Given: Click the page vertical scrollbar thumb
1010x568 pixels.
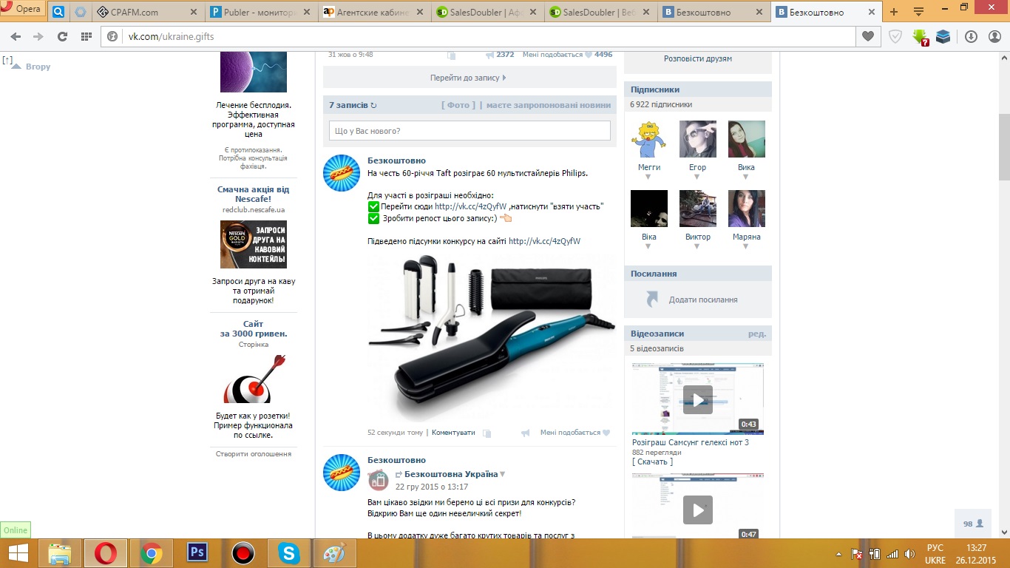Looking at the screenshot, I should click(x=1004, y=148).
